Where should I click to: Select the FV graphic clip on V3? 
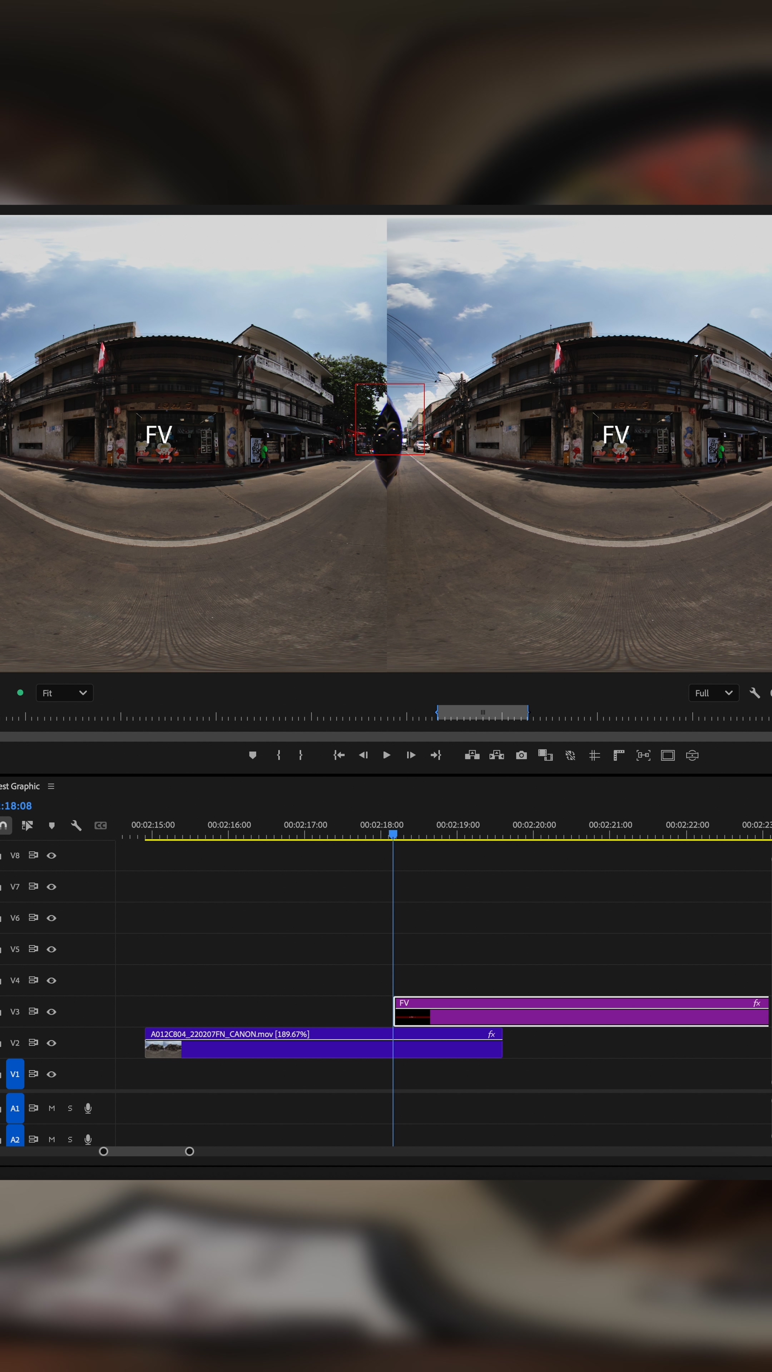586,1017
